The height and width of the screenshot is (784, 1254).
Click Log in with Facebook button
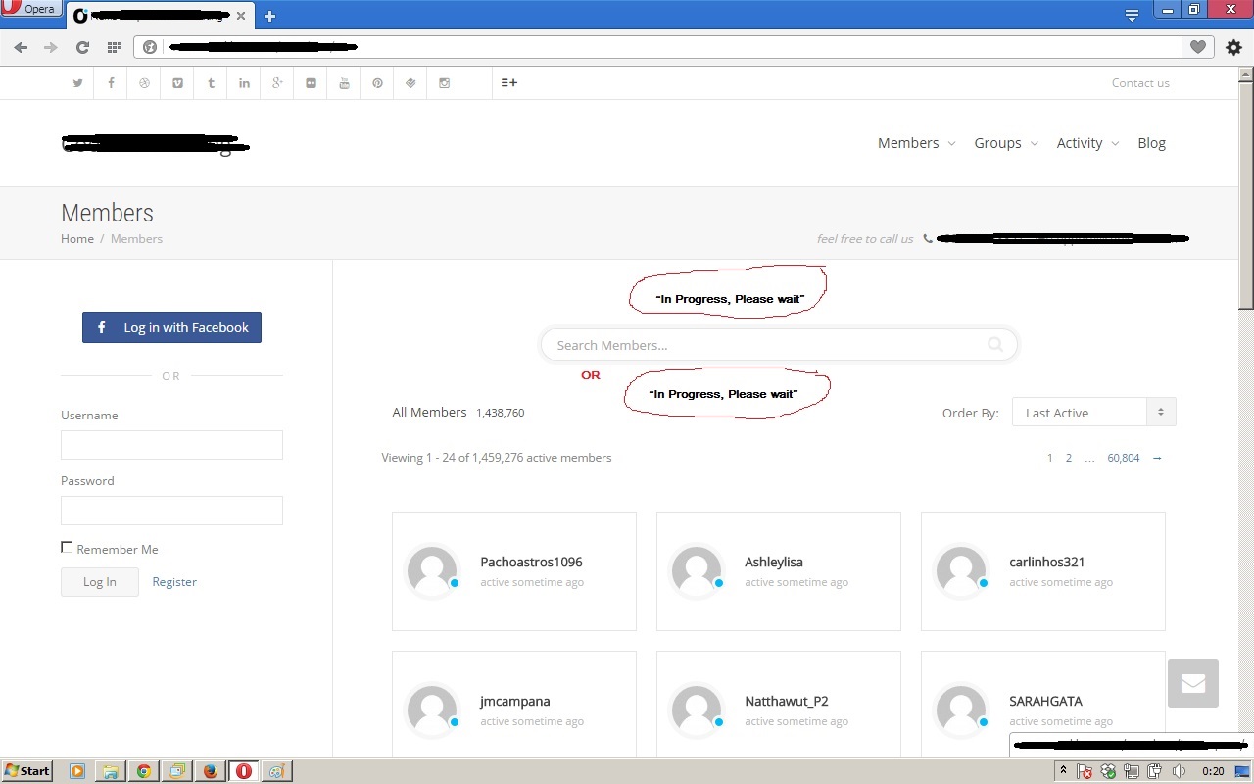[171, 327]
